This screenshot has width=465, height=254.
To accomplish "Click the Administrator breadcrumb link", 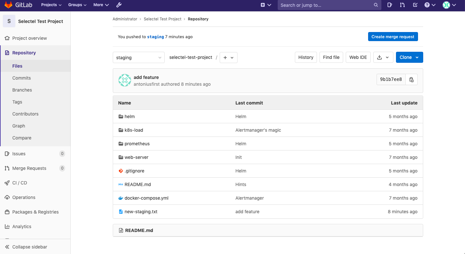I will point(125,19).
